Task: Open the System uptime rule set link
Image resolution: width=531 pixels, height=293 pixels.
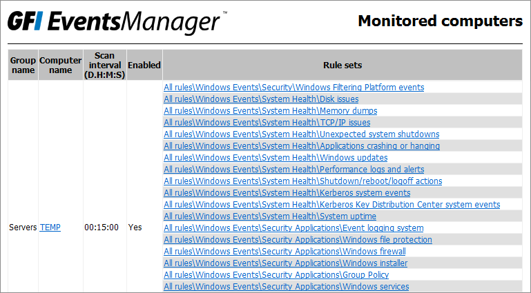Action: pyautogui.click(x=270, y=216)
